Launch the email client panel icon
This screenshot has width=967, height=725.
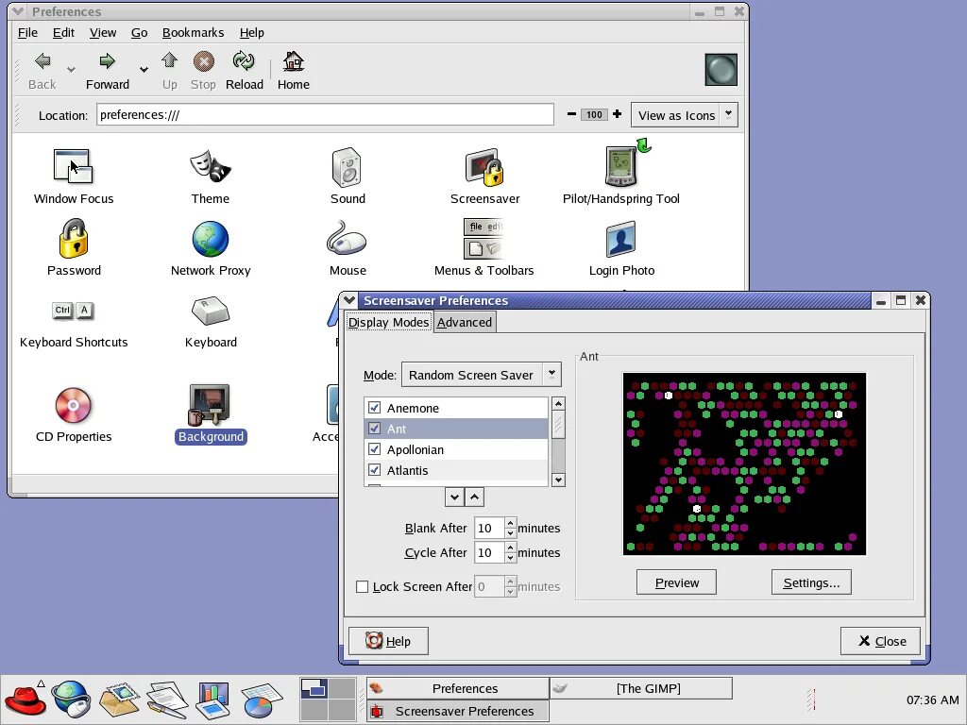(120, 700)
